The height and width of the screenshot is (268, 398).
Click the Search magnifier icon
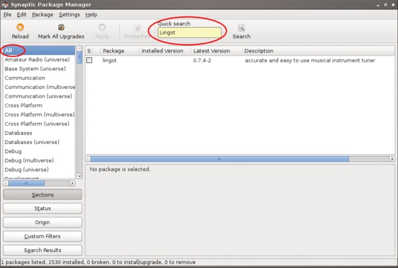241,28
